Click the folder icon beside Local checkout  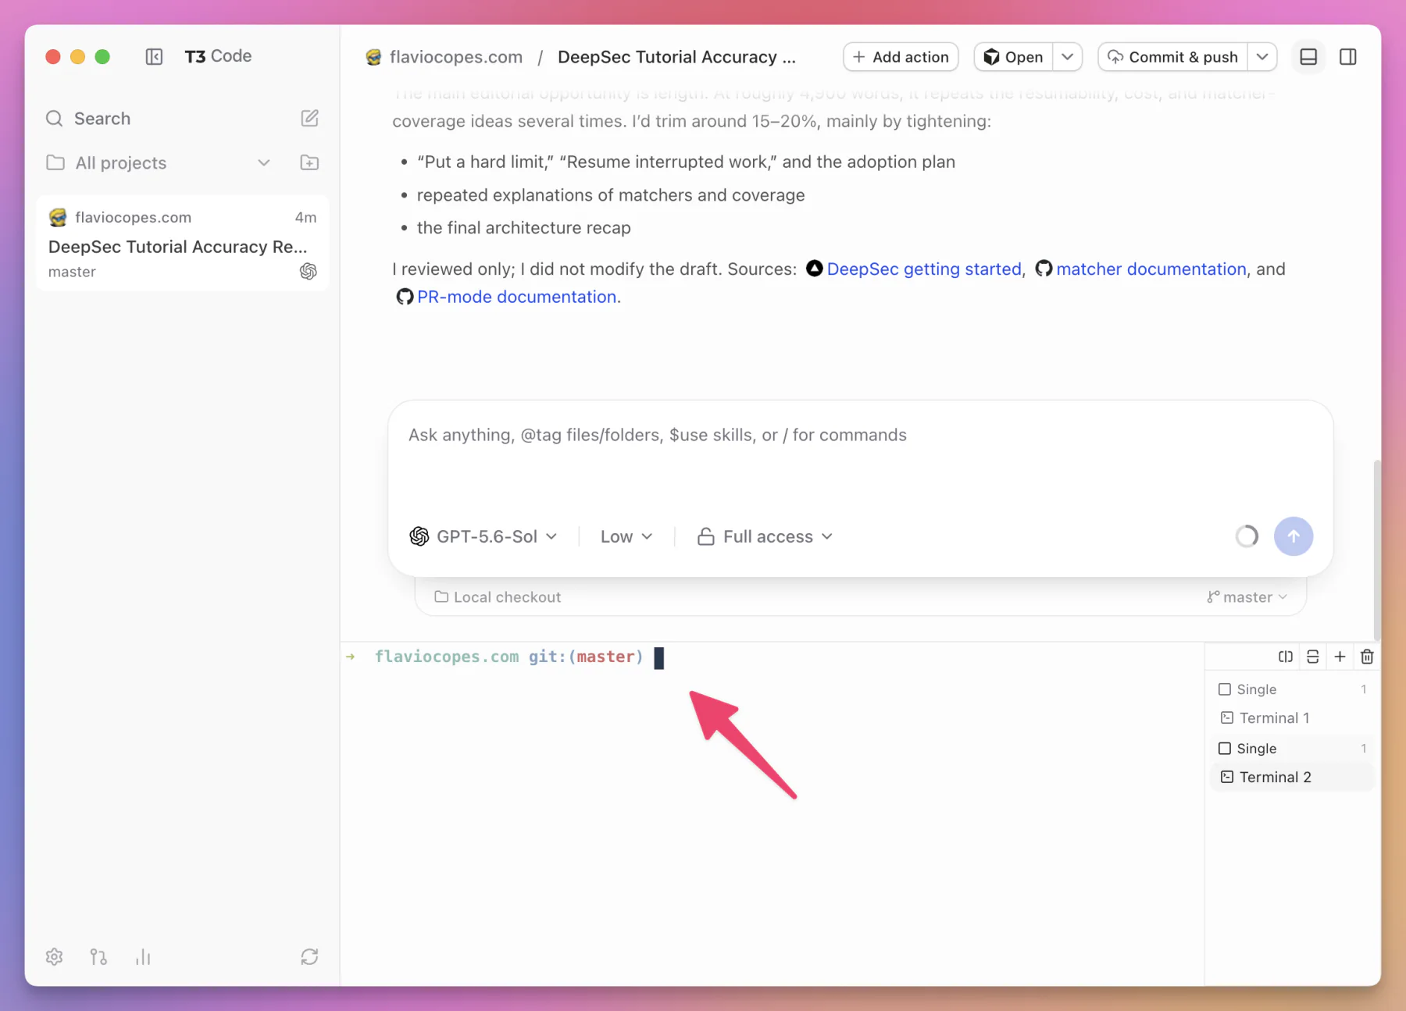[x=441, y=596]
